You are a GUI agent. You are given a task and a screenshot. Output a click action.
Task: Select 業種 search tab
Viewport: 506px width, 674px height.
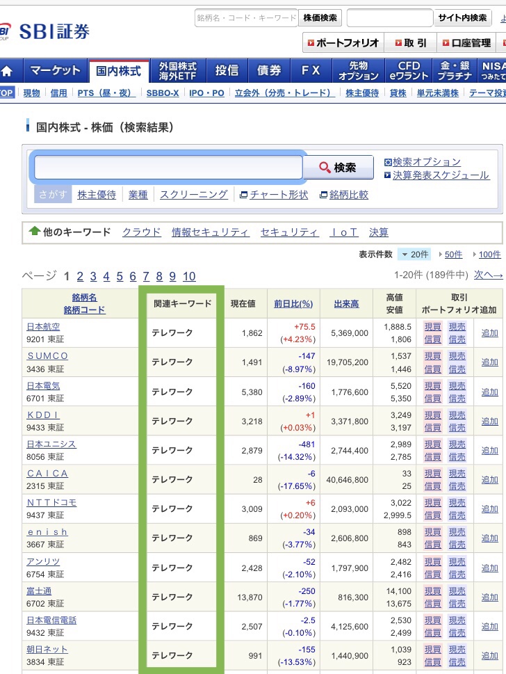coord(138,195)
